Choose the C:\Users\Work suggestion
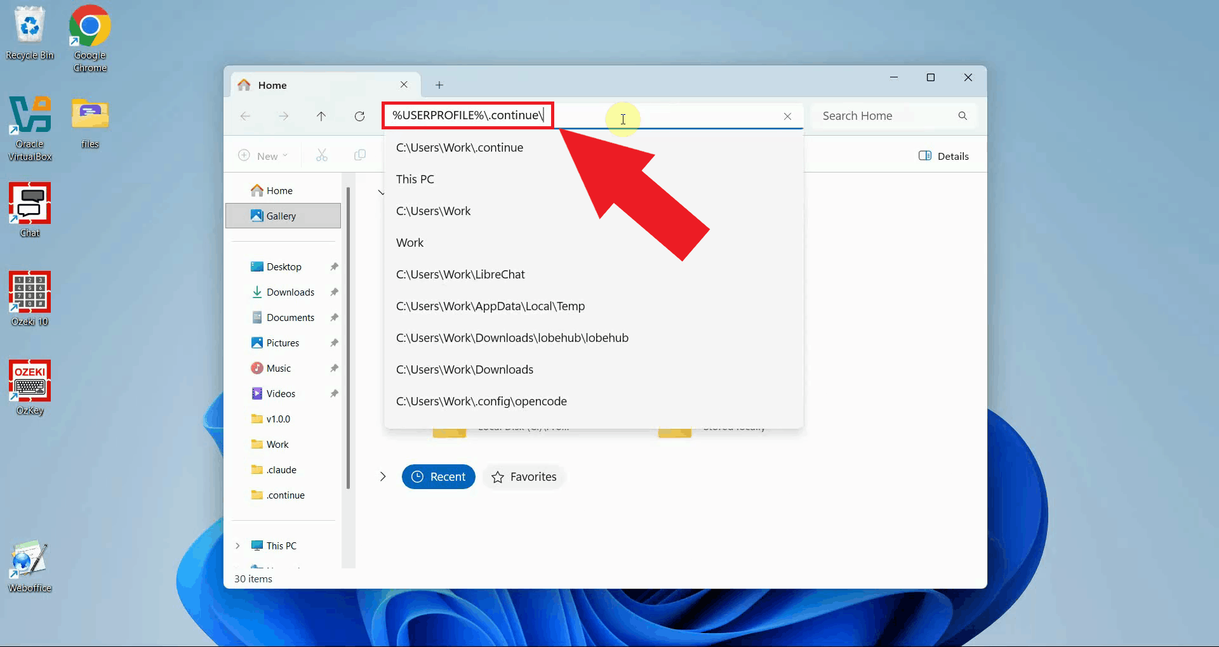 tap(594, 211)
